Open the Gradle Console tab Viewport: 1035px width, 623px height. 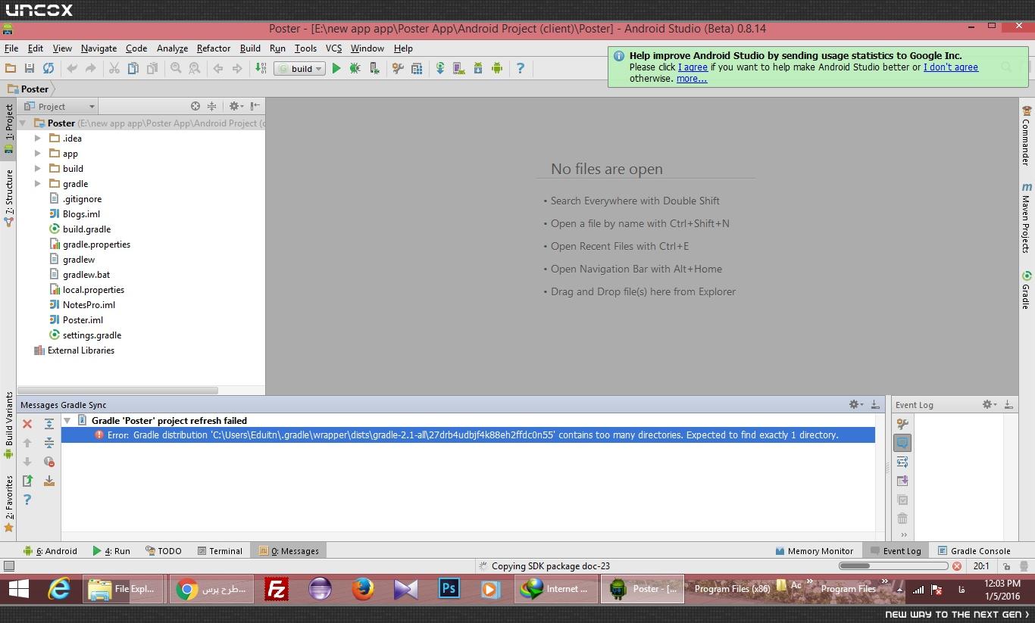974,551
